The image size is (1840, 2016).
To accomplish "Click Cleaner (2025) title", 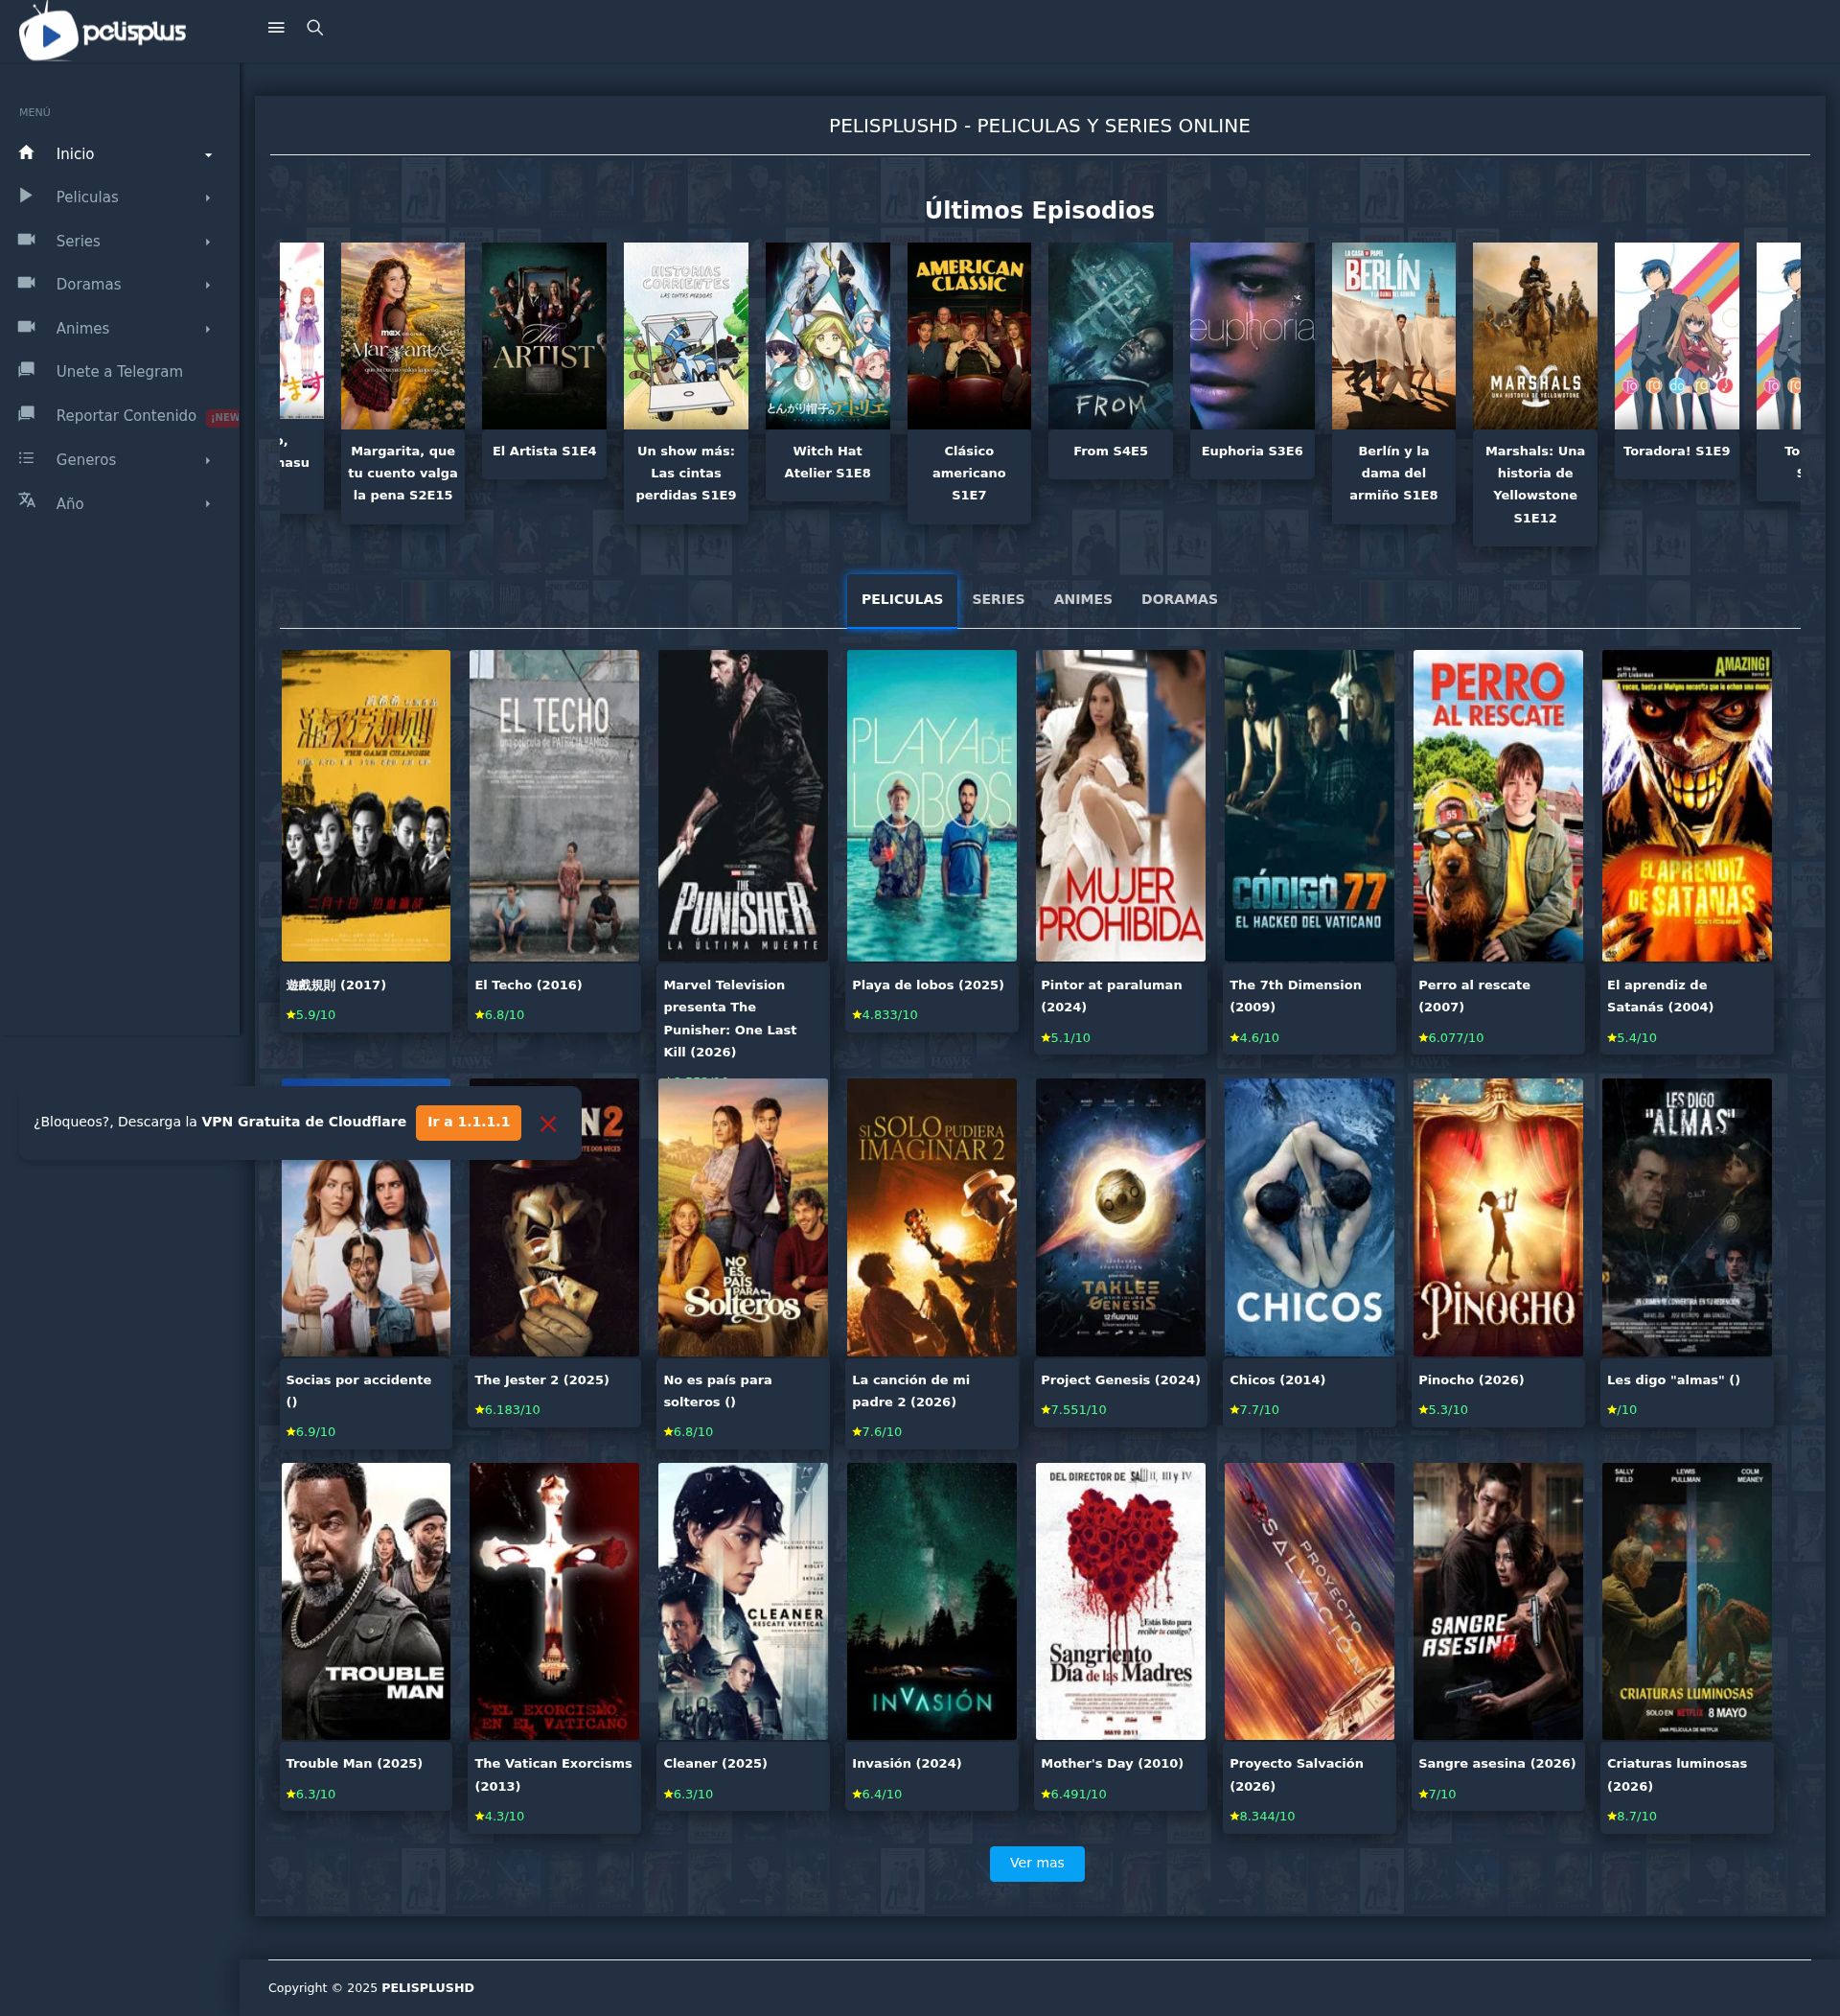I will (x=715, y=1764).
